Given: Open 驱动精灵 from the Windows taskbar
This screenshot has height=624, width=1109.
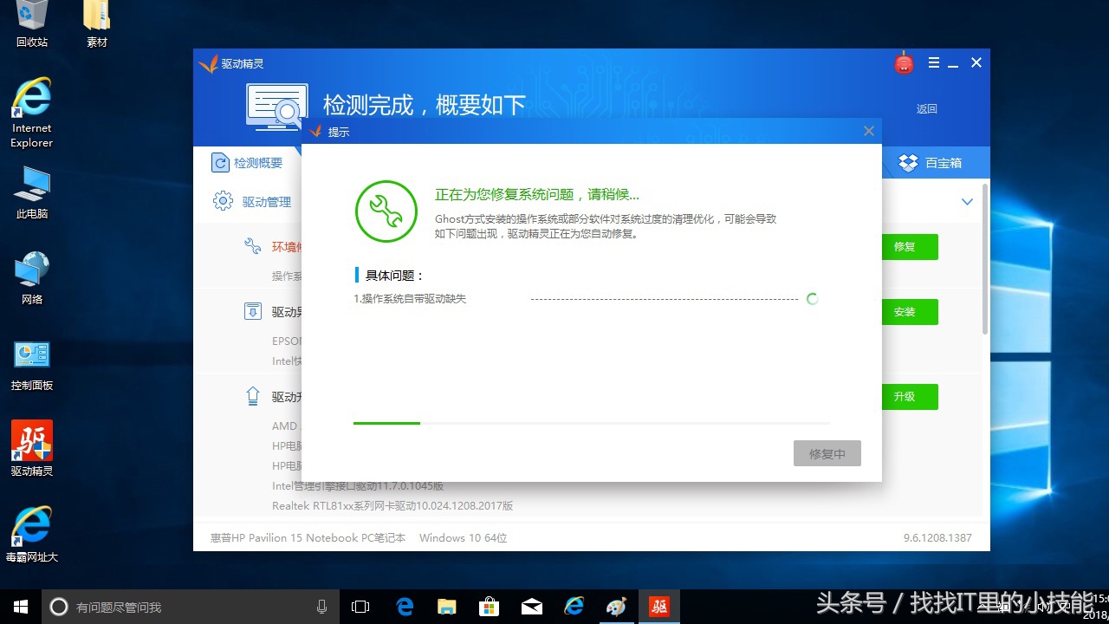Looking at the screenshot, I should pos(659,607).
